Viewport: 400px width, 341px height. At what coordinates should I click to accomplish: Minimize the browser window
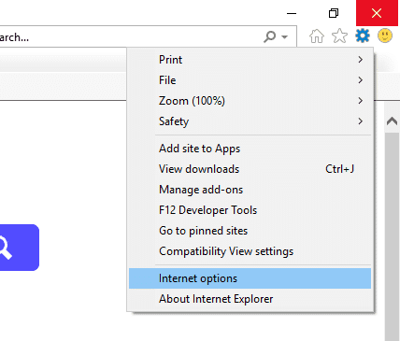[x=292, y=13]
